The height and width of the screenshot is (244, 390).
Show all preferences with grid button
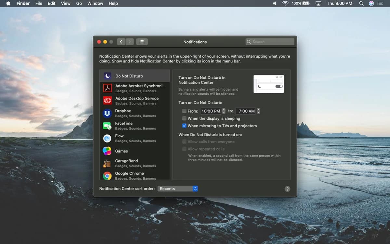point(142,42)
